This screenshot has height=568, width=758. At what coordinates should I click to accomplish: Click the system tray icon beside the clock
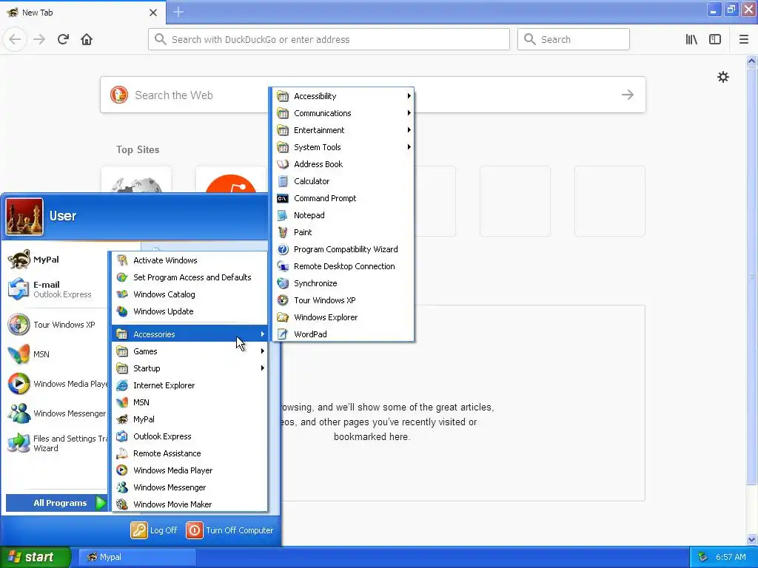point(703,557)
